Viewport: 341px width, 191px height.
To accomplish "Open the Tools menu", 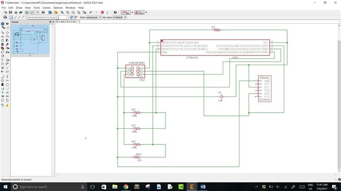I will [x=37, y=8].
